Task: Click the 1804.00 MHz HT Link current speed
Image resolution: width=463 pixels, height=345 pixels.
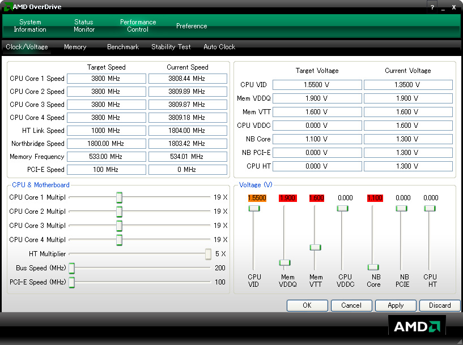Action: [186, 131]
